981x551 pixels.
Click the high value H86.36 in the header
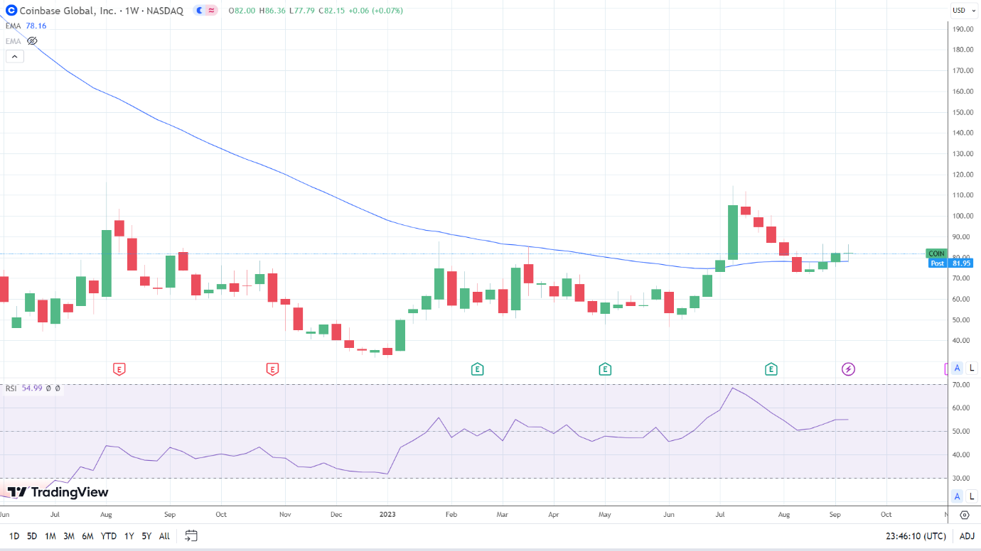[x=272, y=11]
